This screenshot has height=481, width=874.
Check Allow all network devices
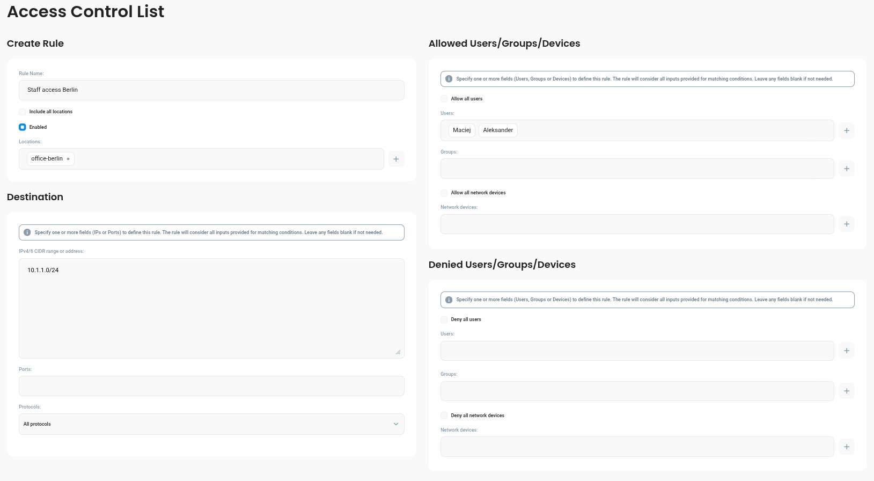444,193
